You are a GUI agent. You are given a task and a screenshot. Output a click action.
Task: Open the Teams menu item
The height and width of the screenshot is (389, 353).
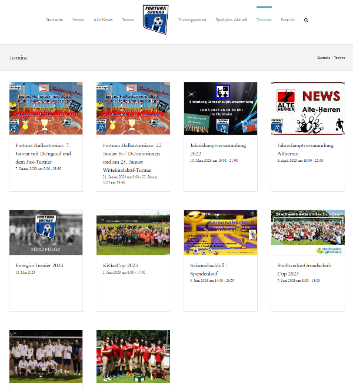(x=128, y=19)
